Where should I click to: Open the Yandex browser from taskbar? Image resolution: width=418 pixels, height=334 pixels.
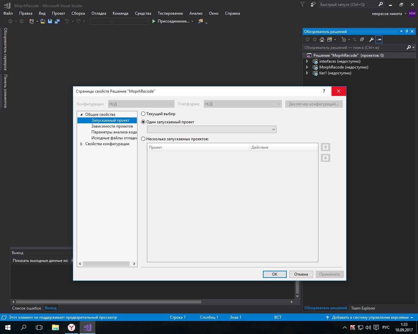tap(71, 327)
